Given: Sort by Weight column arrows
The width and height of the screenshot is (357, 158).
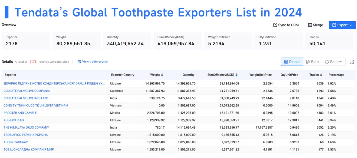Looking at the screenshot, I should [162, 75].
